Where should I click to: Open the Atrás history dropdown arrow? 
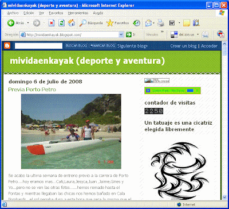28,23
